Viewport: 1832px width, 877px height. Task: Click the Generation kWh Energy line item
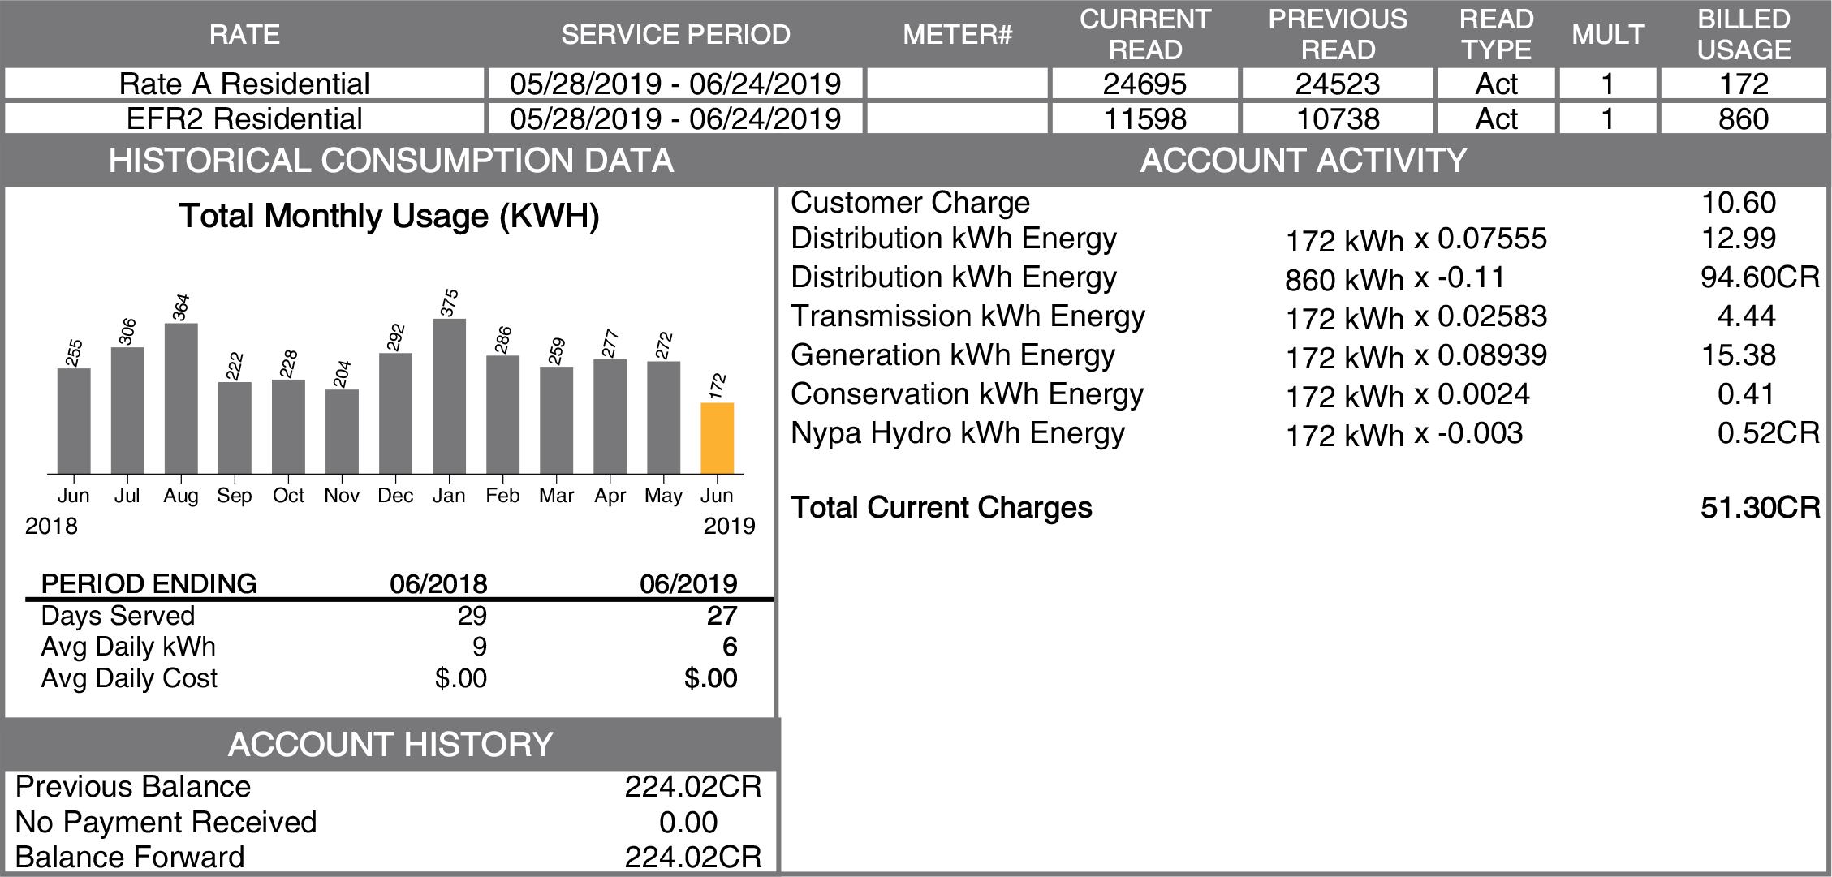point(952,355)
